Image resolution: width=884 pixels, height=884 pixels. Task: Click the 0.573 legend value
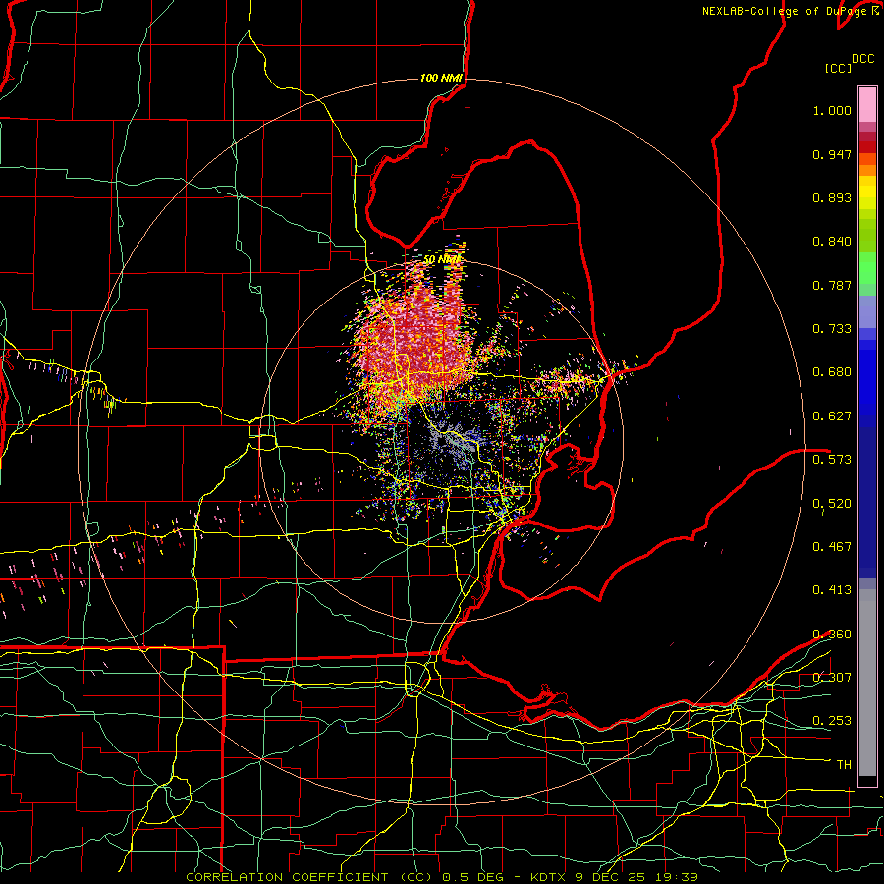click(832, 460)
